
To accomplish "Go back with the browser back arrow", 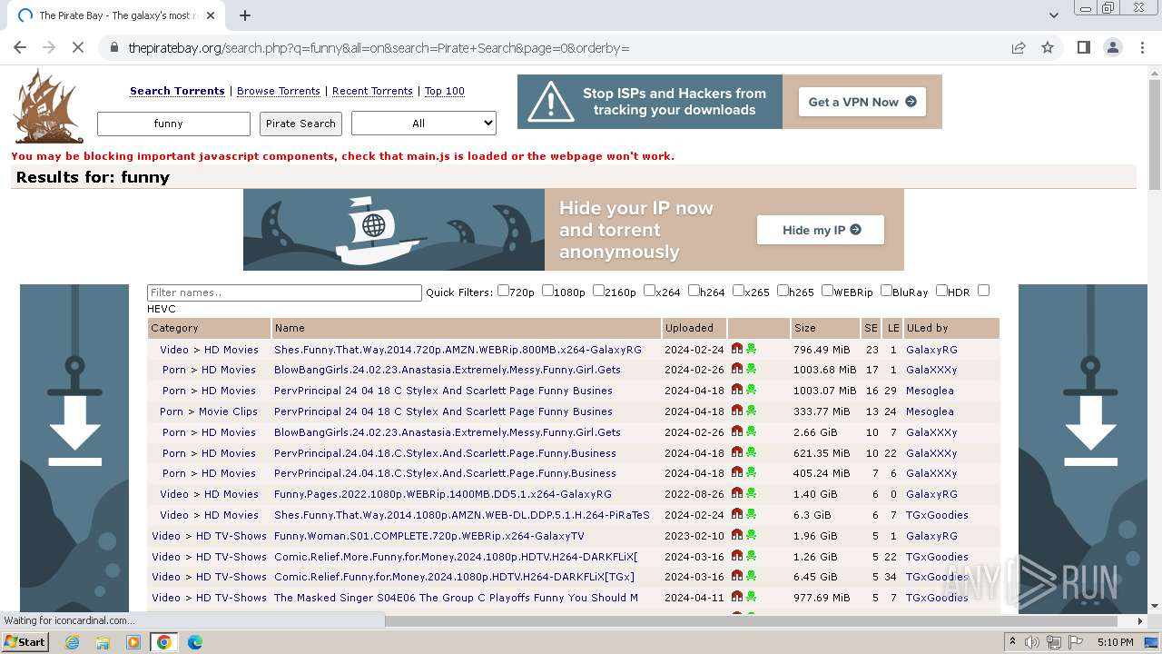I will [x=20, y=47].
